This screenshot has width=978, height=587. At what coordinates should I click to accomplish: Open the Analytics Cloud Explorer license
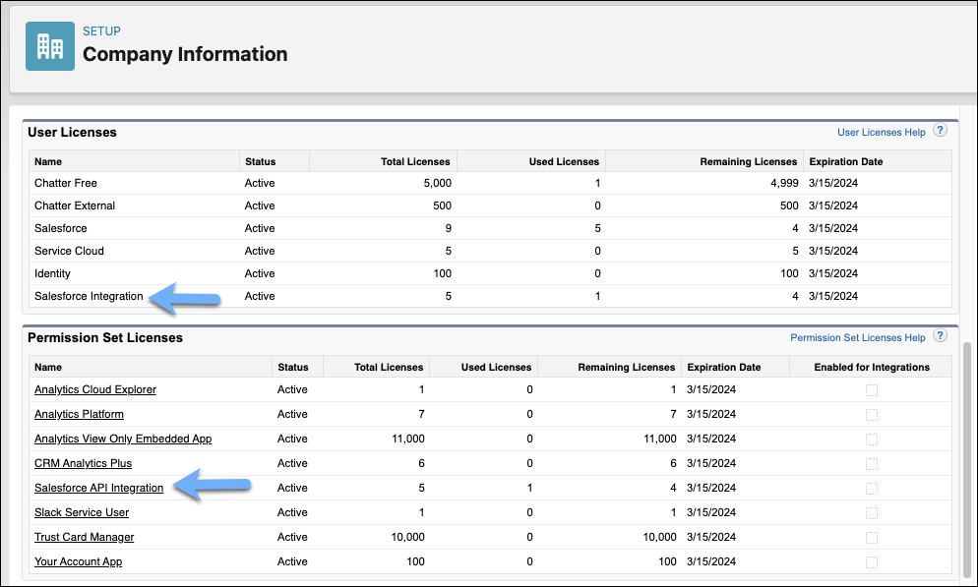pos(94,390)
